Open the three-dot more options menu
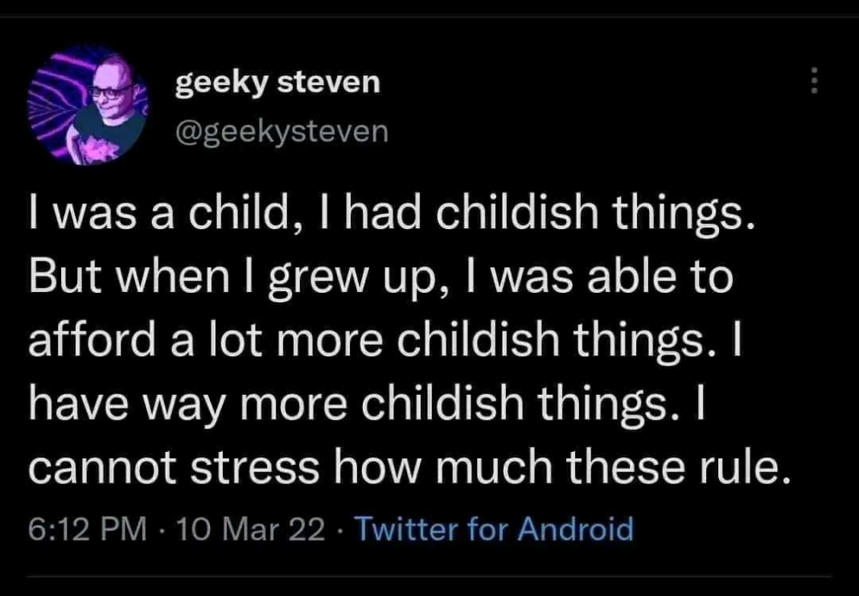 pos(814,80)
